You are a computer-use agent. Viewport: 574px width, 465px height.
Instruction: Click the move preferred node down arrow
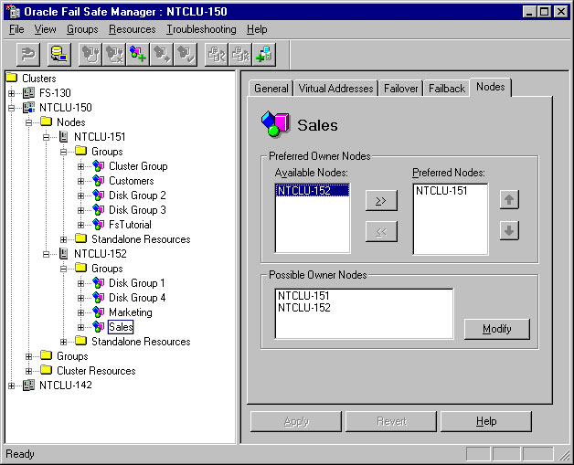point(509,230)
